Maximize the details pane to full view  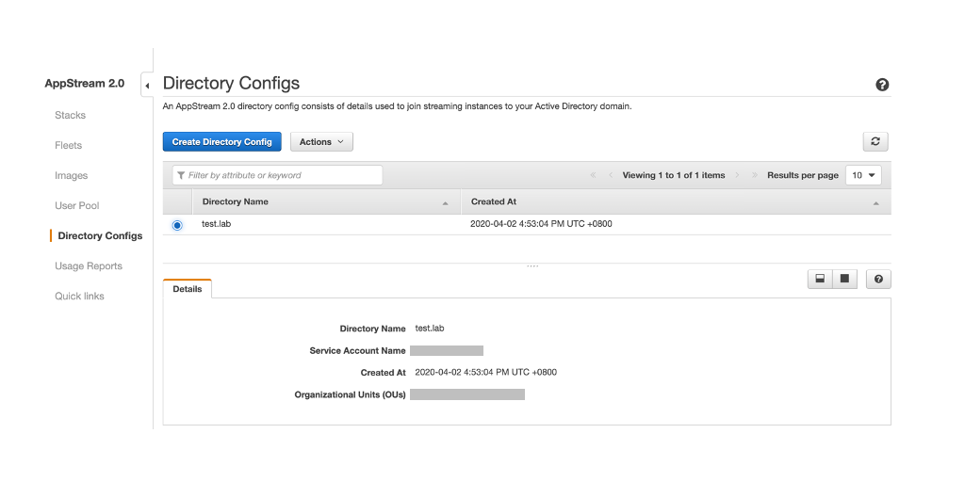845,279
